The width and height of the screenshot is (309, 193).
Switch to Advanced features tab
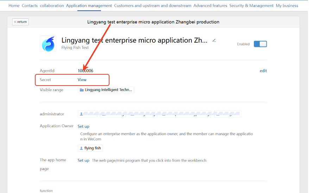(210, 6)
